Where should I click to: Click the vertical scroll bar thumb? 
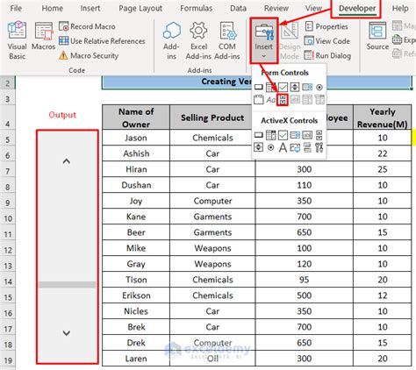coord(68,285)
